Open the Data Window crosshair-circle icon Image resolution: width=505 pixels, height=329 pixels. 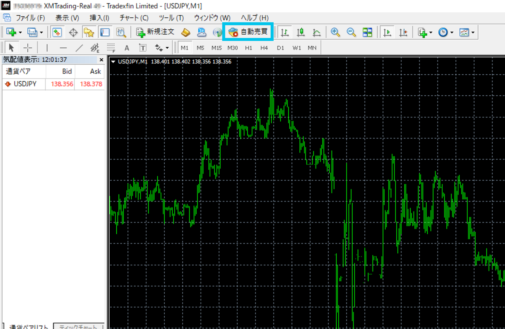pos(73,32)
